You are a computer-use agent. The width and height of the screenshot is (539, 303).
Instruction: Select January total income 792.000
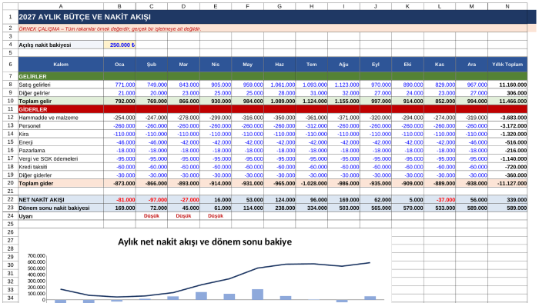[119, 101]
